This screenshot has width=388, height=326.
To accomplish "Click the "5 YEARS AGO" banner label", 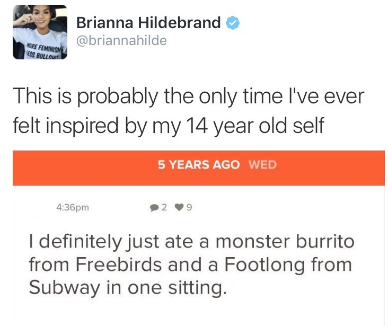I will (x=200, y=164).
